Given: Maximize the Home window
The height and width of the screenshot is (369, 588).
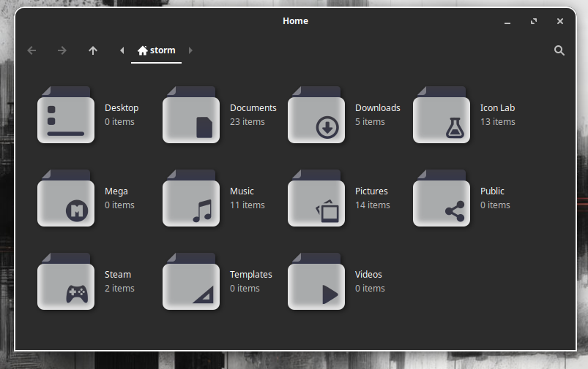Looking at the screenshot, I should pos(534,21).
